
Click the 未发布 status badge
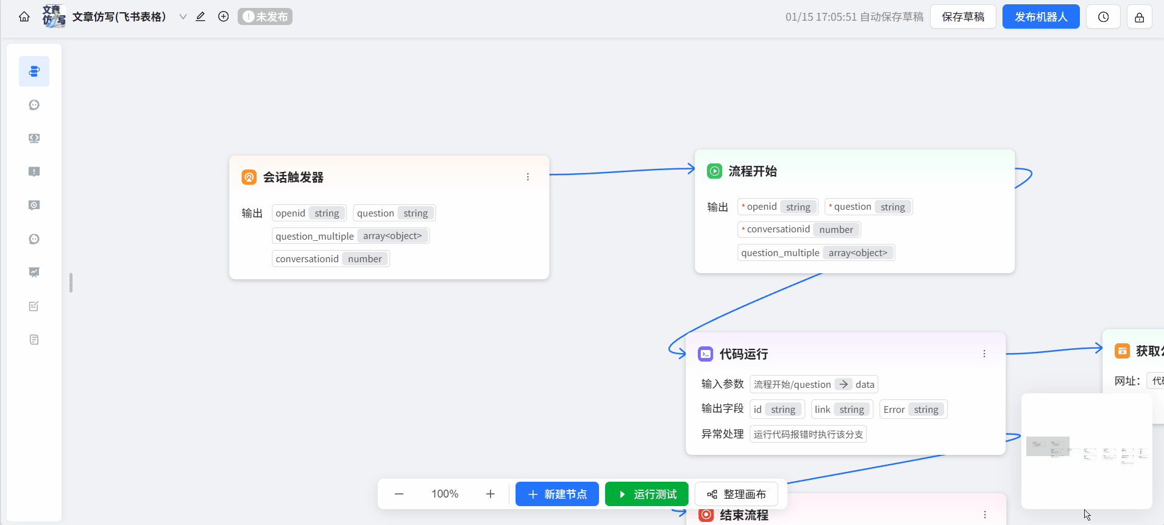coord(265,16)
